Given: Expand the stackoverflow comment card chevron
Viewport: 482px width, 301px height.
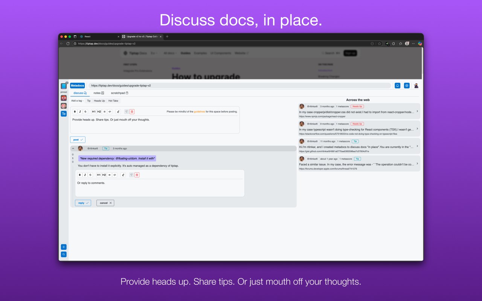Looking at the screenshot, I should pyautogui.click(x=417, y=129).
